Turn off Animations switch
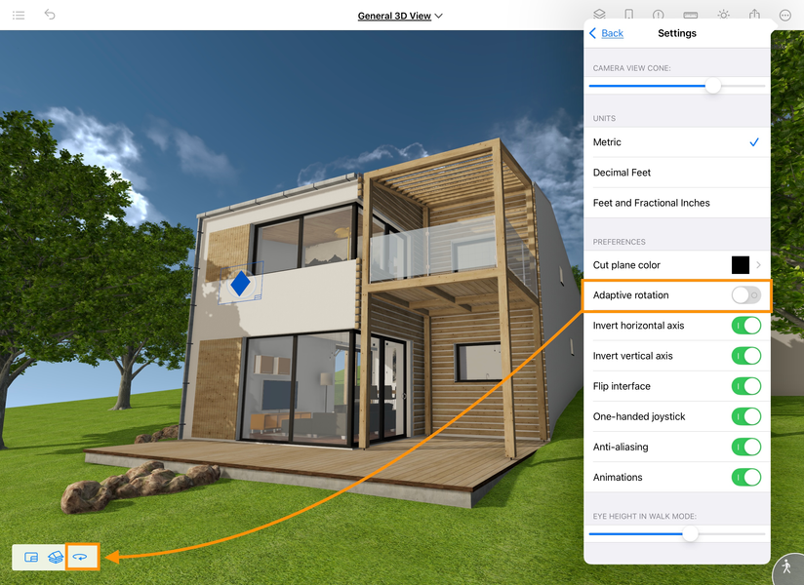 coord(746,477)
